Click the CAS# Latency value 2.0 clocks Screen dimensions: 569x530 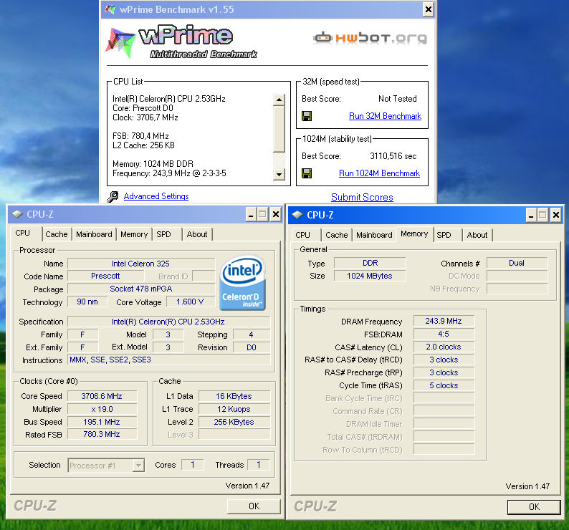[x=444, y=347]
